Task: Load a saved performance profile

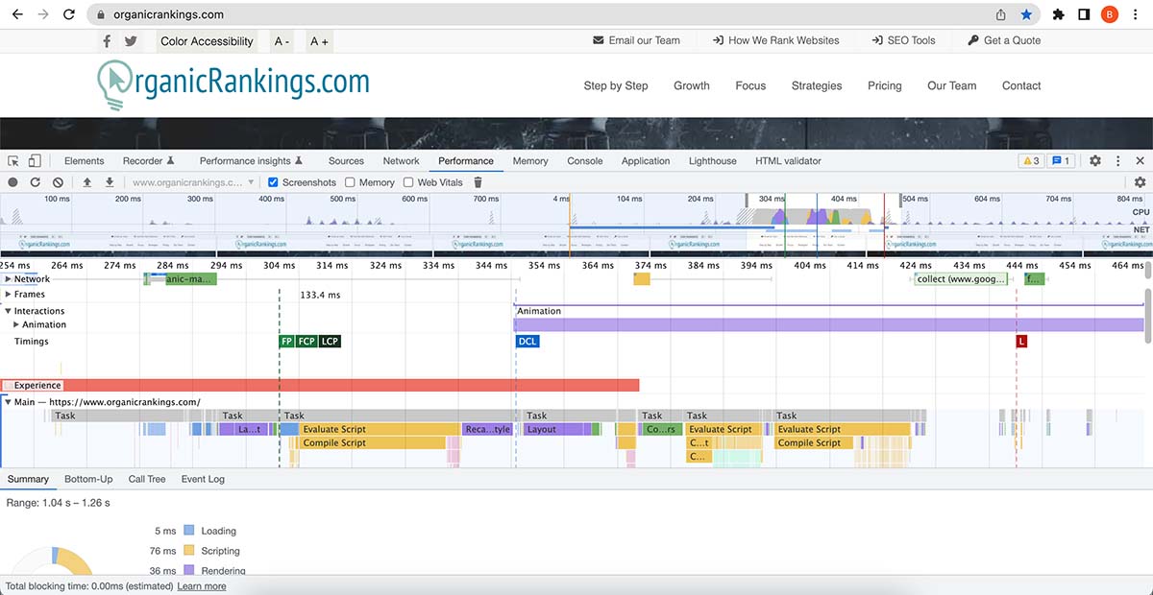Action: click(87, 181)
